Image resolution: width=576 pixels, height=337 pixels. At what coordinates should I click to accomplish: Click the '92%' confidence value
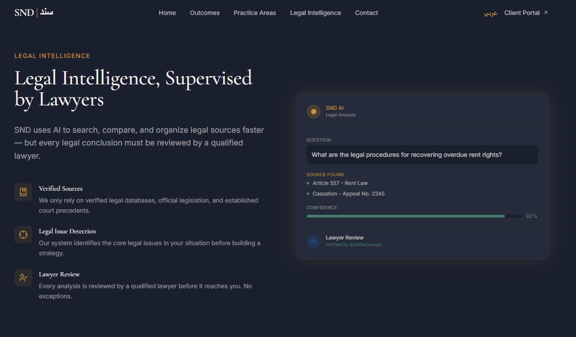[532, 216]
